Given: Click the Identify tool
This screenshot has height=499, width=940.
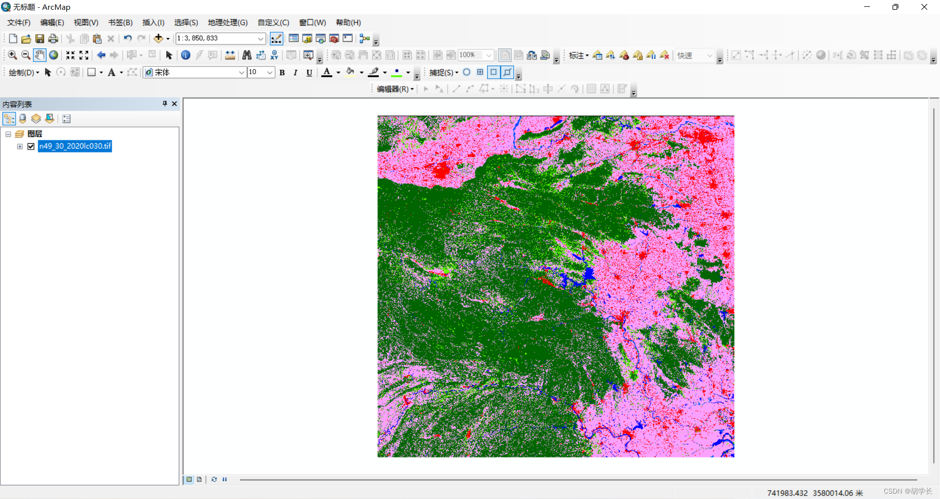Looking at the screenshot, I should [x=186, y=55].
